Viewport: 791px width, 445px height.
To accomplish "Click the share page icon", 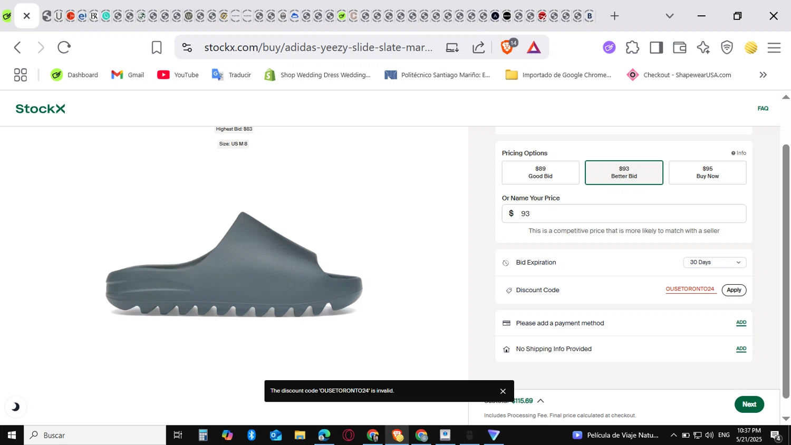I will pyautogui.click(x=479, y=47).
